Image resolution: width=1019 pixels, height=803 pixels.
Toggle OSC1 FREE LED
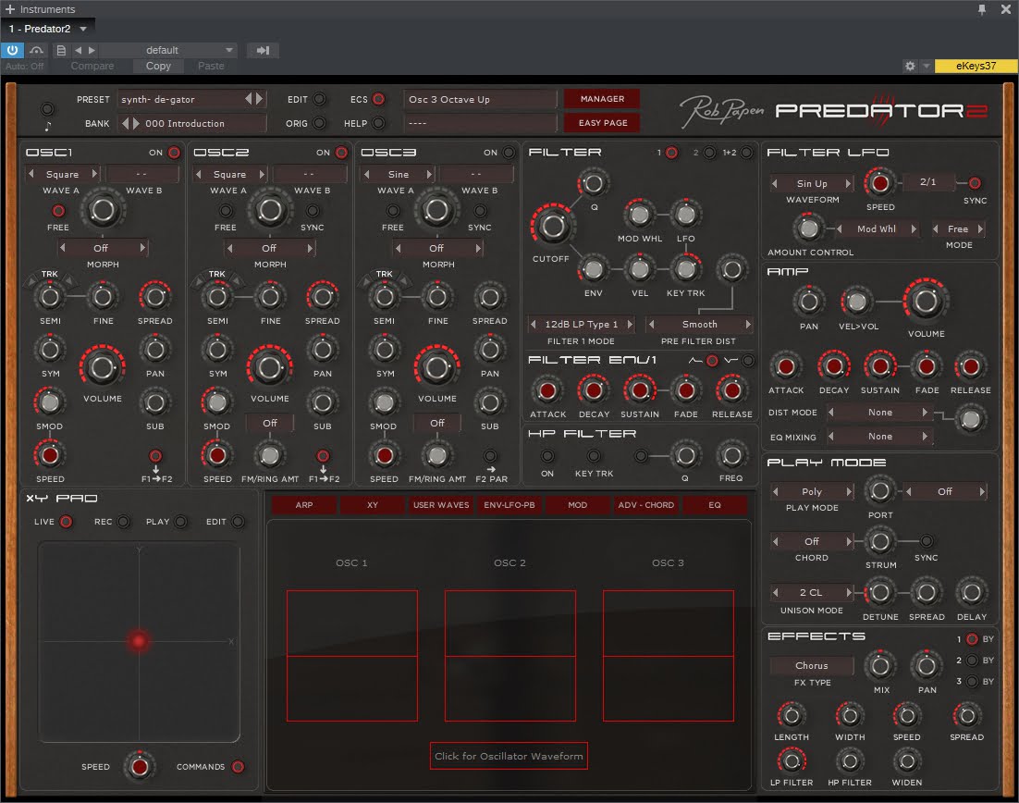point(58,211)
